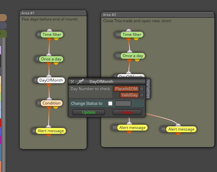217x172 pixels.
Task: Click yellow output connector of Time filter 14
Action: click(136, 39)
